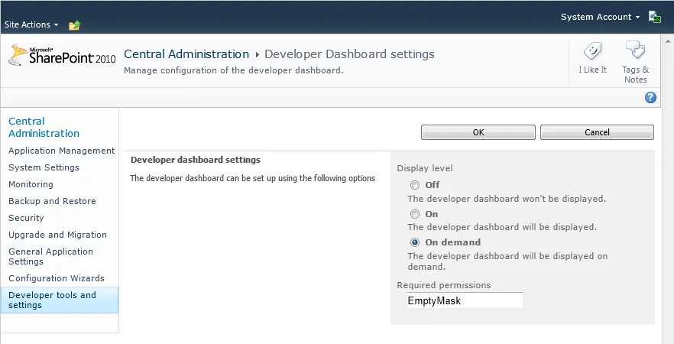
Task: Click the 'Developer dashboard settings' section heading
Action: pyautogui.click(x=196, y=160)
